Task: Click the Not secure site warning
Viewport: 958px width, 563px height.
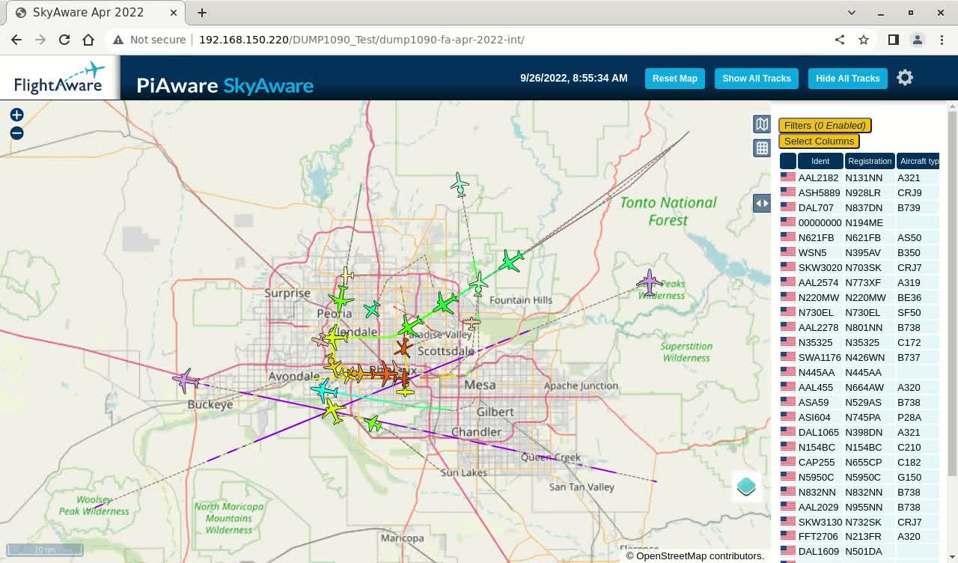Action: click(149, 40)
